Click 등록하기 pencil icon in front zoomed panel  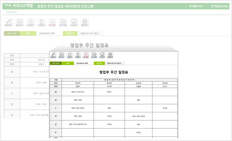pos(53,55)
